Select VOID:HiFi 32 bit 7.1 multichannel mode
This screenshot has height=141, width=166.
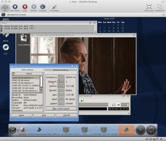(x=26, y=86)
